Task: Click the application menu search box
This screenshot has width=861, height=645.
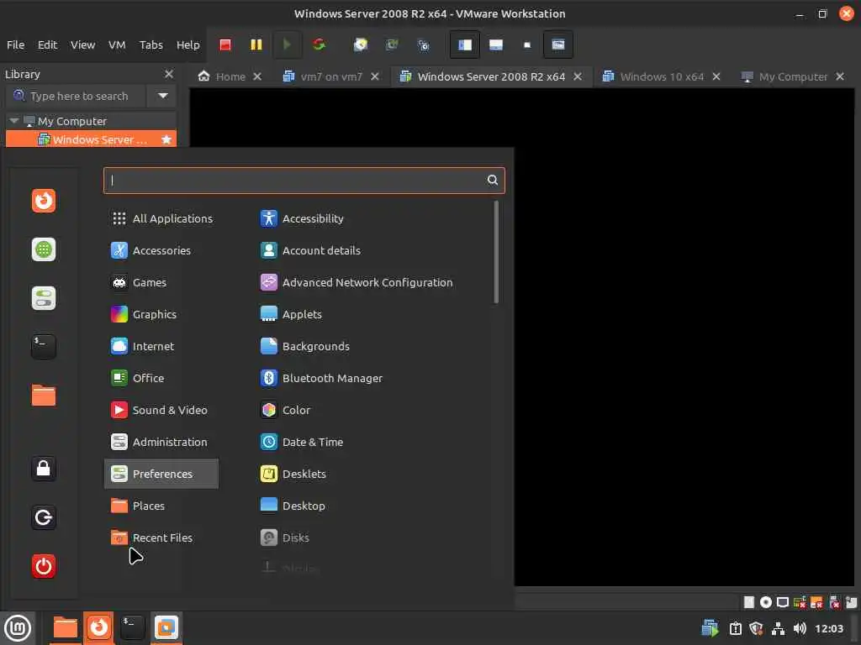Action: [x=304, y=181]
